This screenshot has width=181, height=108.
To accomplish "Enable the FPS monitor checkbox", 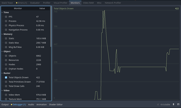I will click(6, 17).
